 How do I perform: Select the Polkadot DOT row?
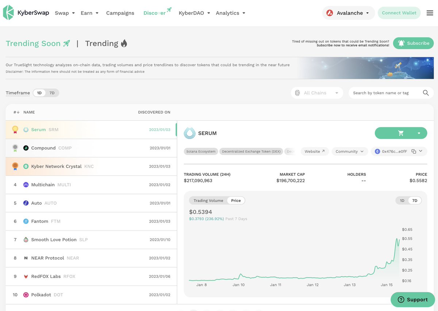[91, 295]
